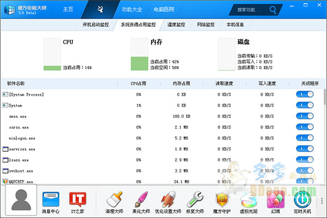Open the more tools dots menu
This screenshot has width=327, height=218.
click(322, 201)
